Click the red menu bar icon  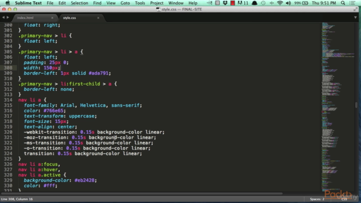pyautogui.click(x=233, y=3)
